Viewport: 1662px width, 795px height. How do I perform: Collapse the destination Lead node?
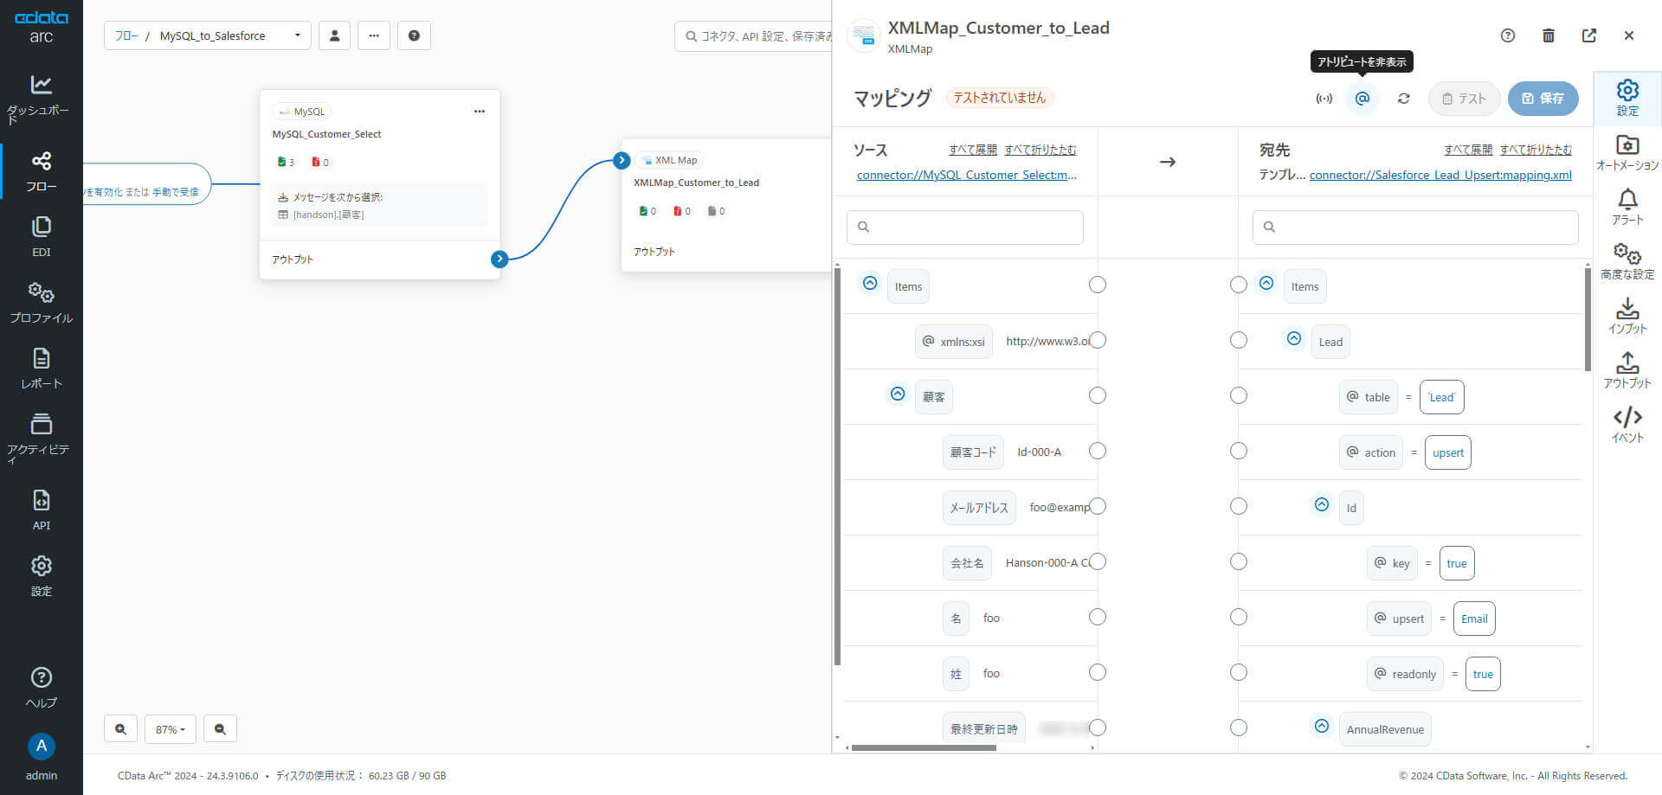pos(1294,338)
